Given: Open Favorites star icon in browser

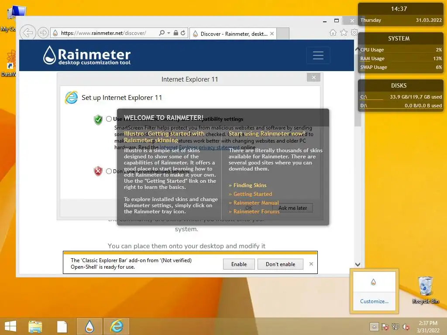Looking at the screenshot, I should click(344, 33).
